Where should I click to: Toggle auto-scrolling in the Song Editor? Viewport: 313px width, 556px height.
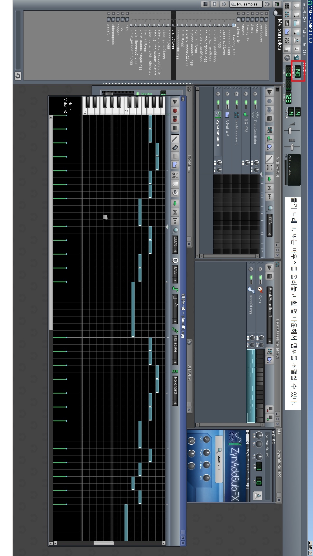270,179
